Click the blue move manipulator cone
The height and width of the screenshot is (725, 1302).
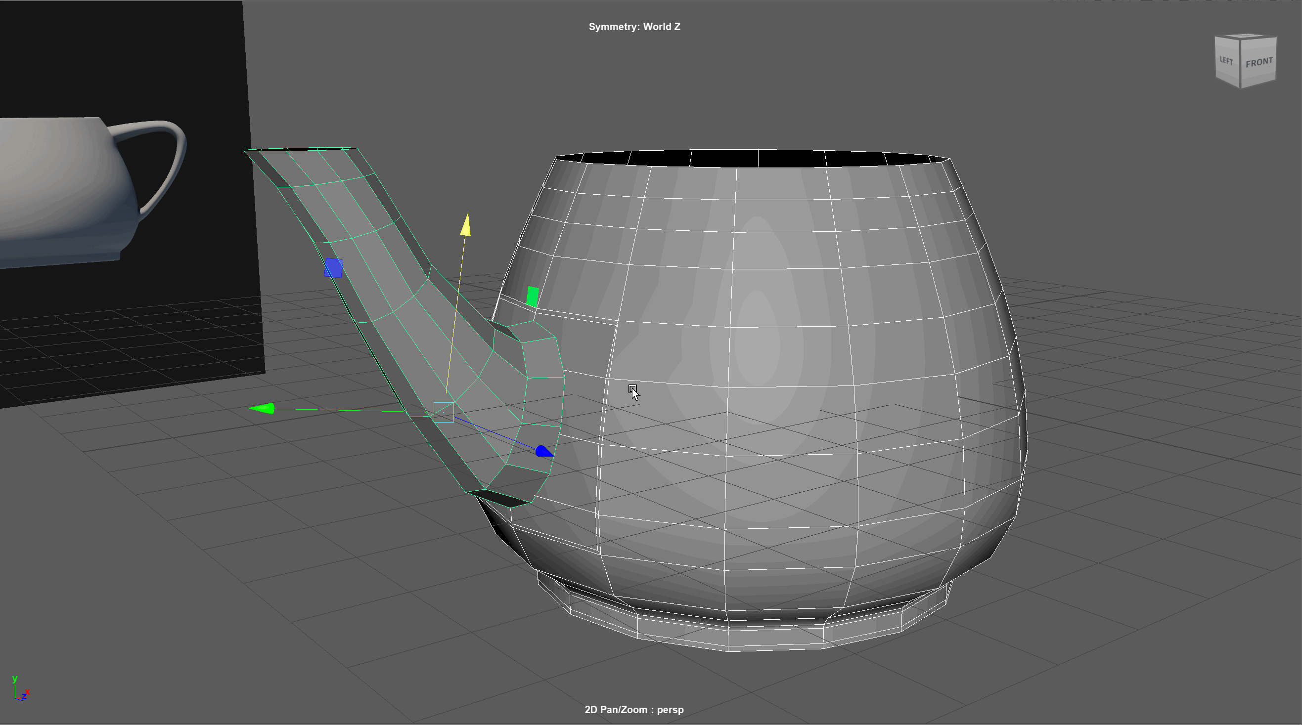click(543, 451)
